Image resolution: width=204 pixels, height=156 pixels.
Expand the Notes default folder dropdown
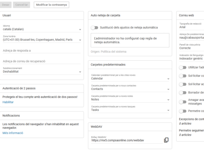pos(130,99)
